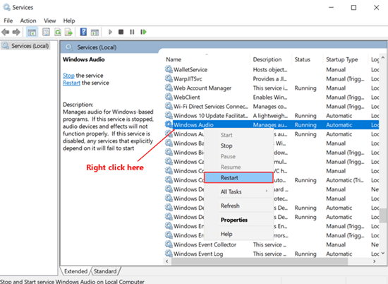Screen dimensions: 388x284
Task: Switch to the Extended tab
Action: [75, 271]
